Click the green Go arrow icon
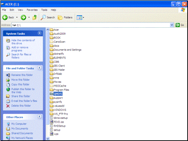The height and width of the screenshot is (141, 188). 178,25
